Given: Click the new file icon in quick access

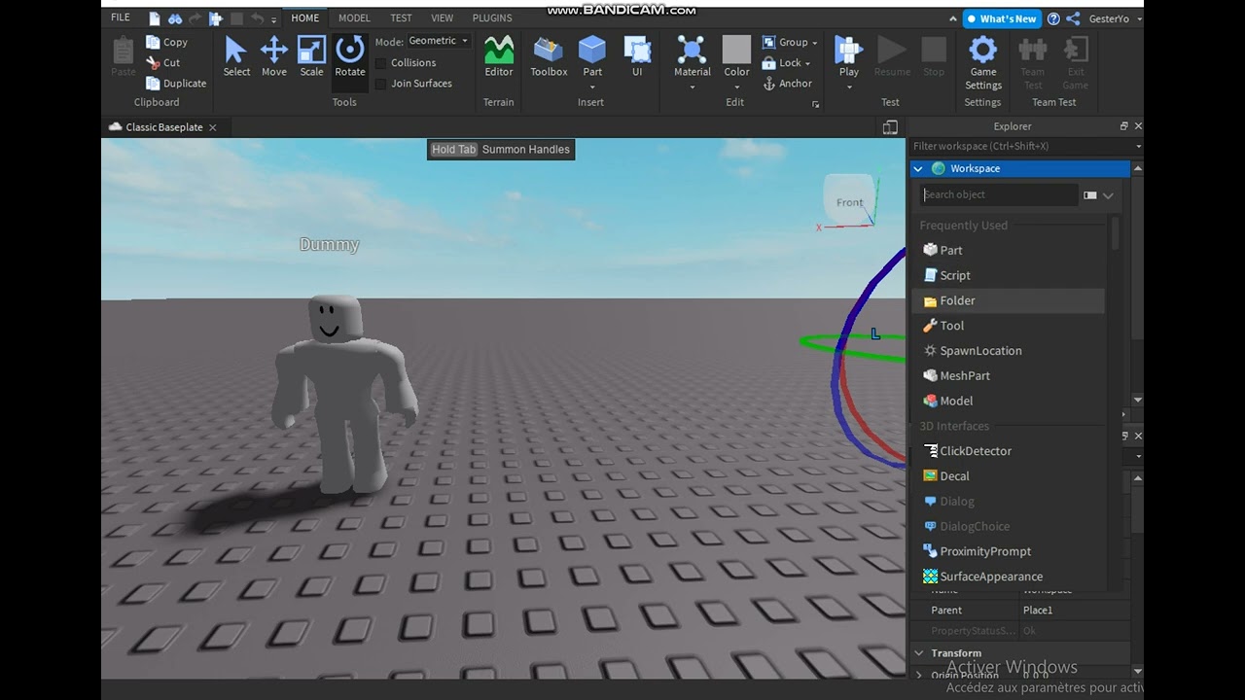Looking at the screenshot, I should (155, 18).
